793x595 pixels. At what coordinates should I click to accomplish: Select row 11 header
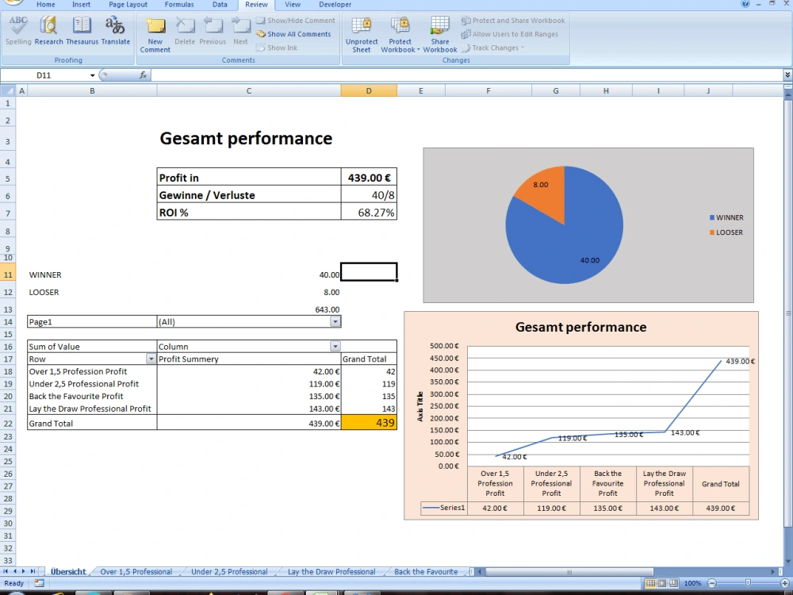(x=8, y=274)
